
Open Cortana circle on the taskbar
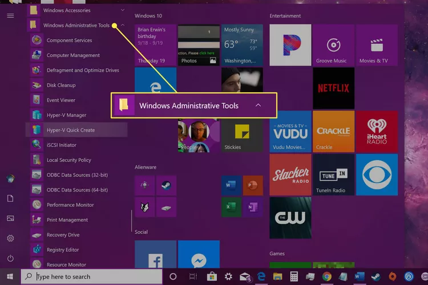[173, 276]
